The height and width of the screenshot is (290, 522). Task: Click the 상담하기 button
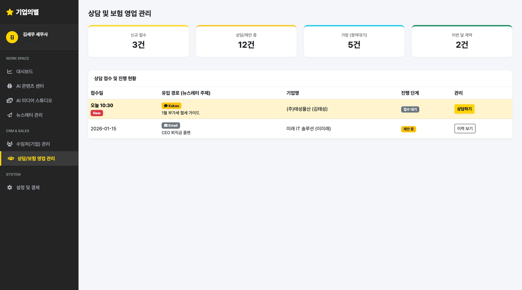pyautogui.click(x=464, y=109)
